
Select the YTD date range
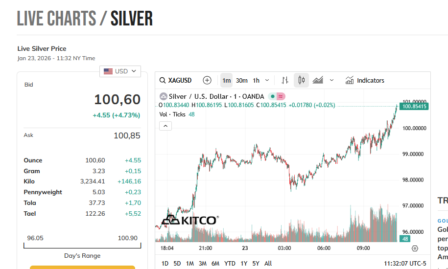point(230,264)
